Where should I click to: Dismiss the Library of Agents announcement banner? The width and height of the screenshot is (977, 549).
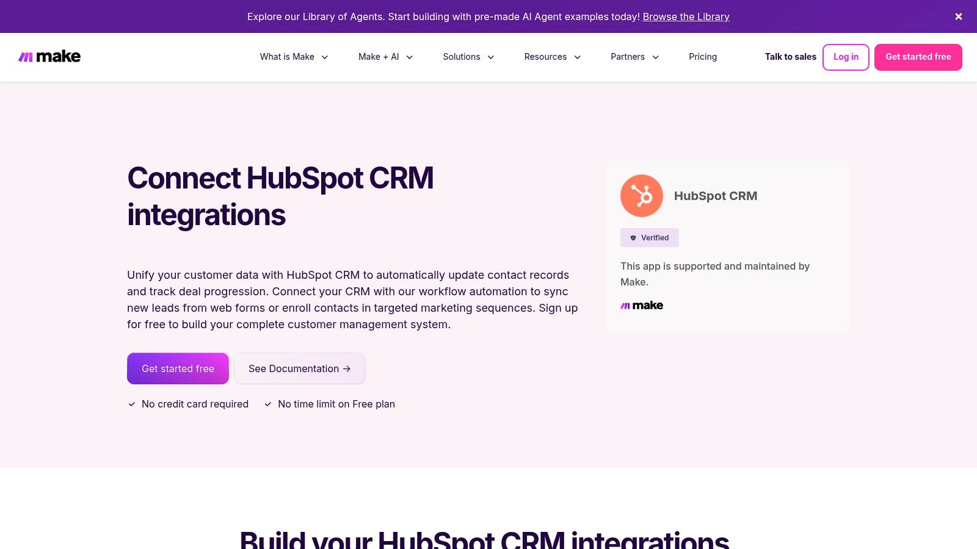(958, 16)
